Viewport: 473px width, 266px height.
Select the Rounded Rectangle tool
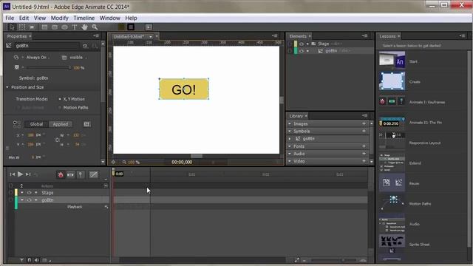click(55, 27)
